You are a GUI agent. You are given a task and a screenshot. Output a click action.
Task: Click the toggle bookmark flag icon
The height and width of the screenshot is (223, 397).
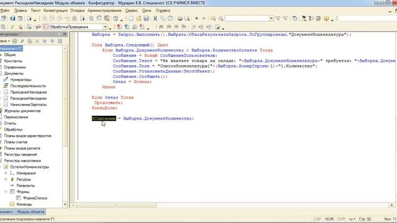pyautogui.click(x=161, y=27)
